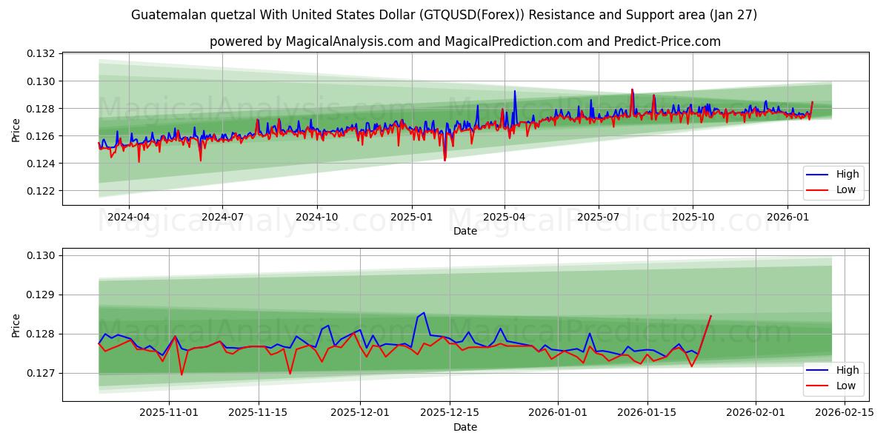Toggle the High series in the upper legend

pyautogui.click(x=847, y=174)
